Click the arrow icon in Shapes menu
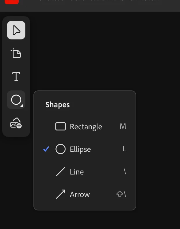This screenshot has height=229, width=180. click(x=61, y=194)
